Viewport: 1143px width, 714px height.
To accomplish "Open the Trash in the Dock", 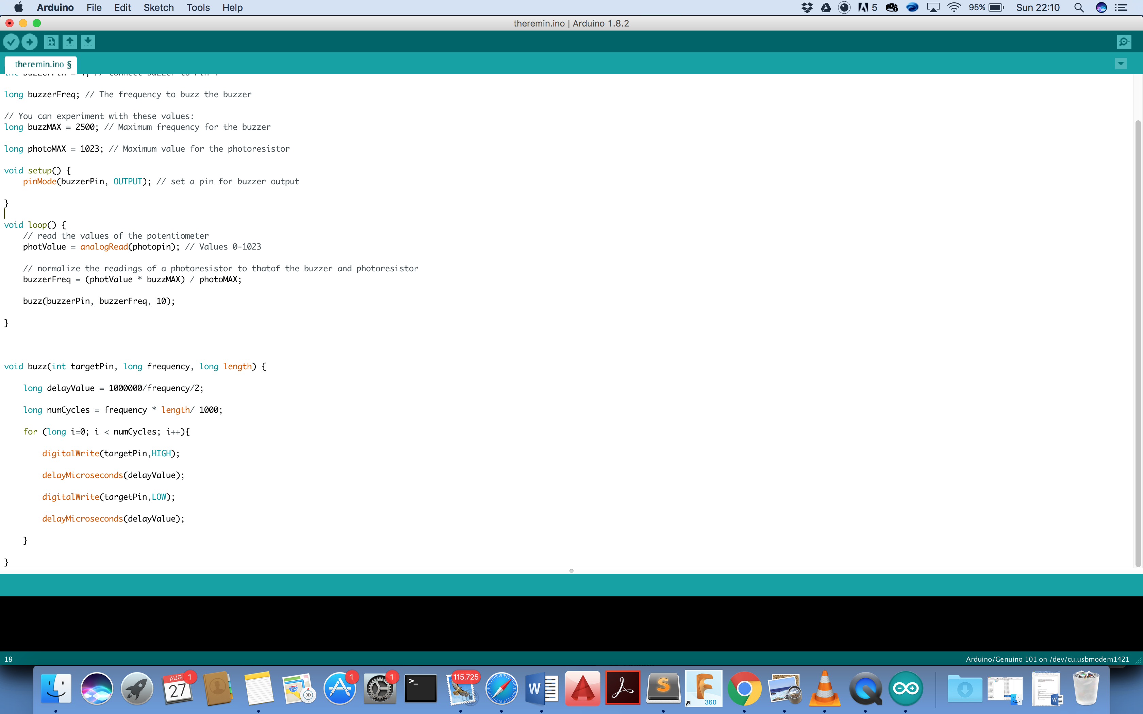I will tap(1086, 688).
